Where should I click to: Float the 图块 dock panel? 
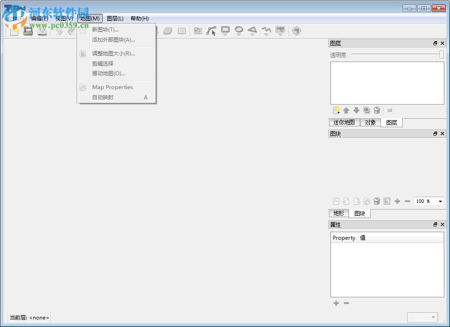click(435, 134)
